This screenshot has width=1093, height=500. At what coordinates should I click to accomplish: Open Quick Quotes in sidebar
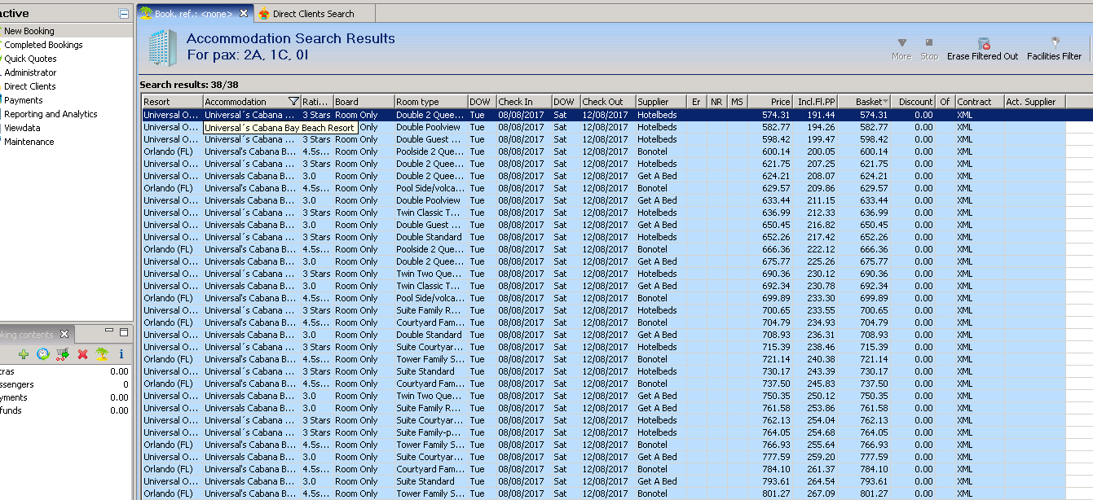pos(30,59)
